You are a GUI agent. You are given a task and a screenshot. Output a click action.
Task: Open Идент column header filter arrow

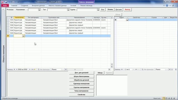point(127,18)
